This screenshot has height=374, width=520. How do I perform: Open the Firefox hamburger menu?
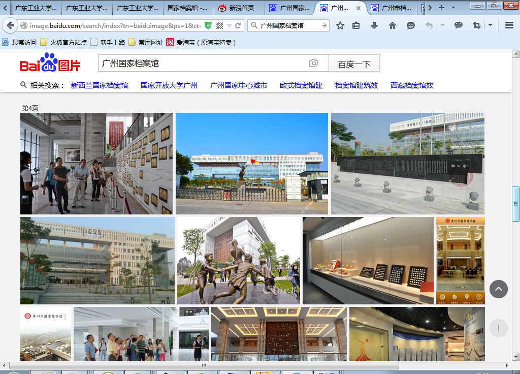click(509, 25)
